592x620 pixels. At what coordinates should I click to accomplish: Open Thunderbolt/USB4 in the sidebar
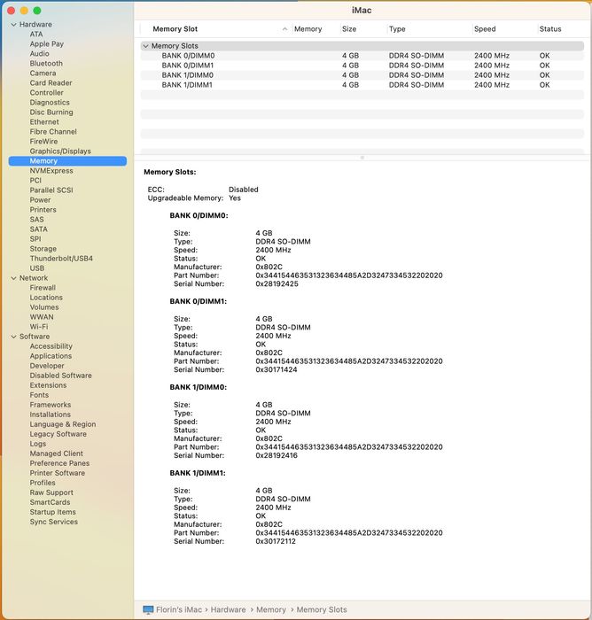coord(61,259)
